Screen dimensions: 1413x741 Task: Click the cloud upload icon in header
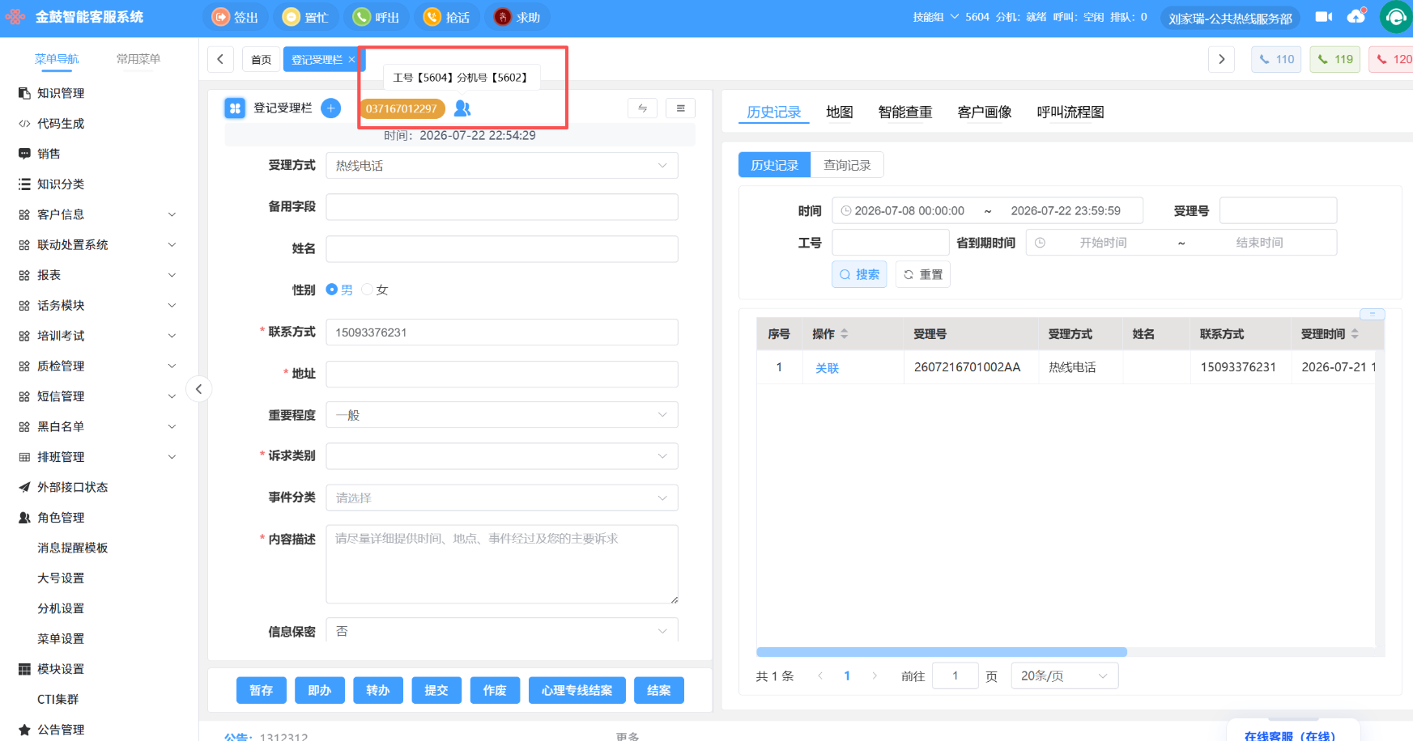click(x=1356, y=16)
